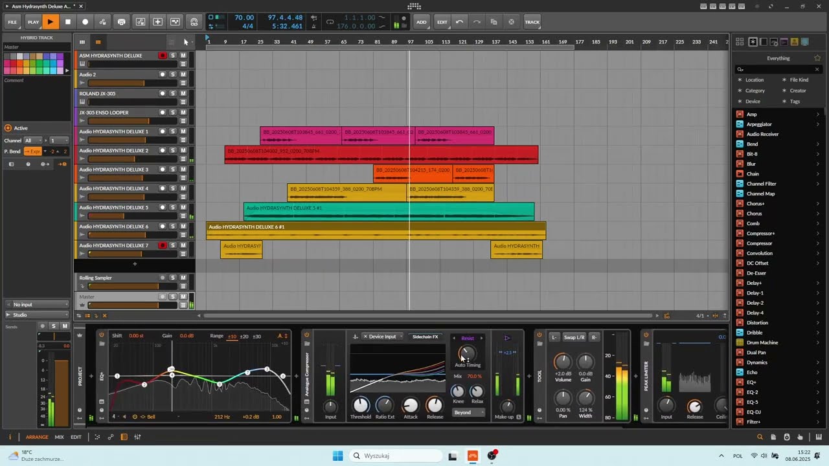This screenshot has height=466, width=829.
Task: Adjust the compressor Threshold knob
Action: (x=361, y=405)
